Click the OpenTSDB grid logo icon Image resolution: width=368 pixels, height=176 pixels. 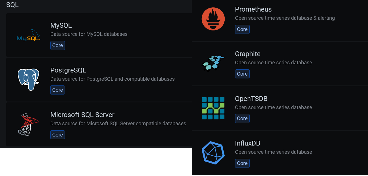[213, 108]
